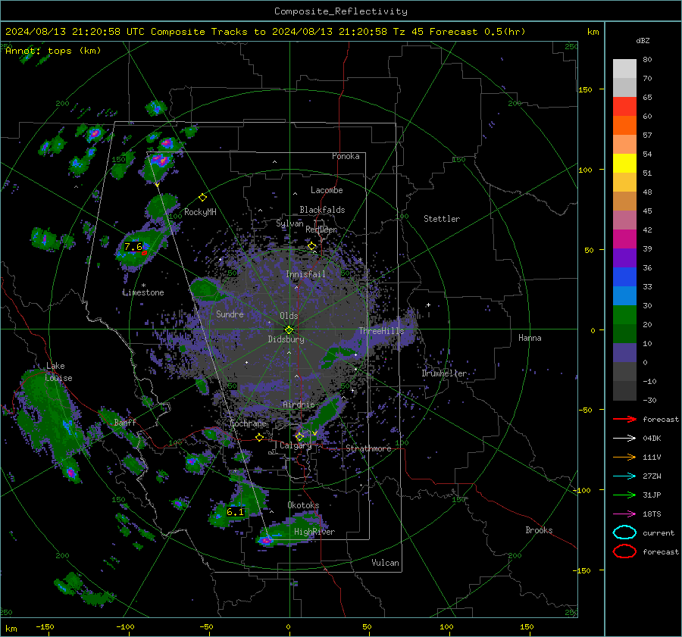
Task: Click the Airdrie label
Action: 299,404
